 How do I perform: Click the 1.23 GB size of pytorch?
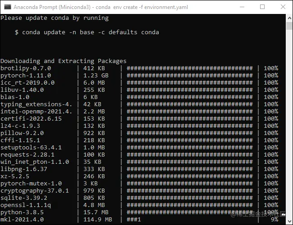96,76
